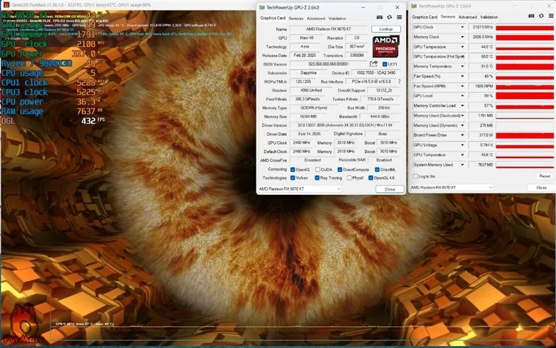The width and height of the screenshot is (556, 348).
Task: Click Close button in Sensors window
Action: point(541,187)
